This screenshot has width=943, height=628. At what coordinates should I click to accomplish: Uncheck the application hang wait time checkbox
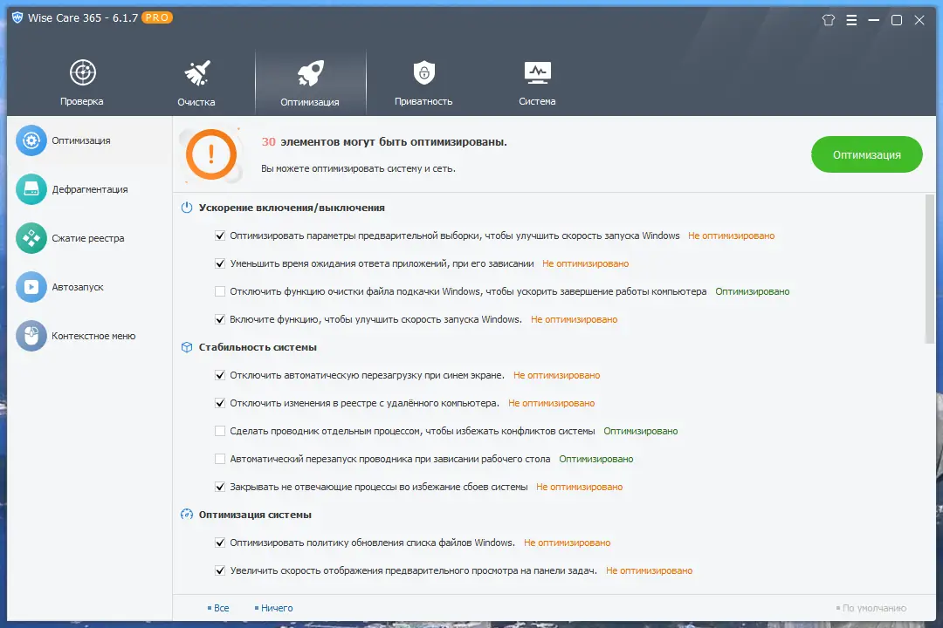point(220,263)
